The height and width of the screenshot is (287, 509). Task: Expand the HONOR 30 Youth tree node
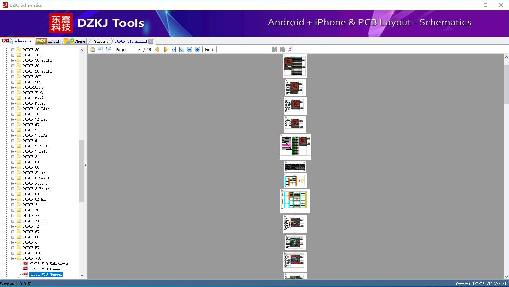(13, 60)
